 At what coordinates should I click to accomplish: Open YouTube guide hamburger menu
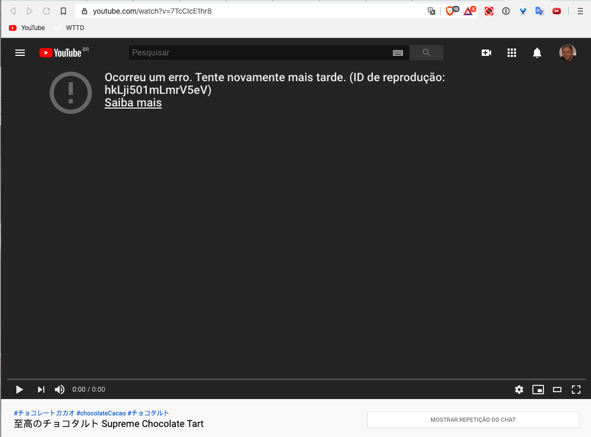(x=20, y=53)
